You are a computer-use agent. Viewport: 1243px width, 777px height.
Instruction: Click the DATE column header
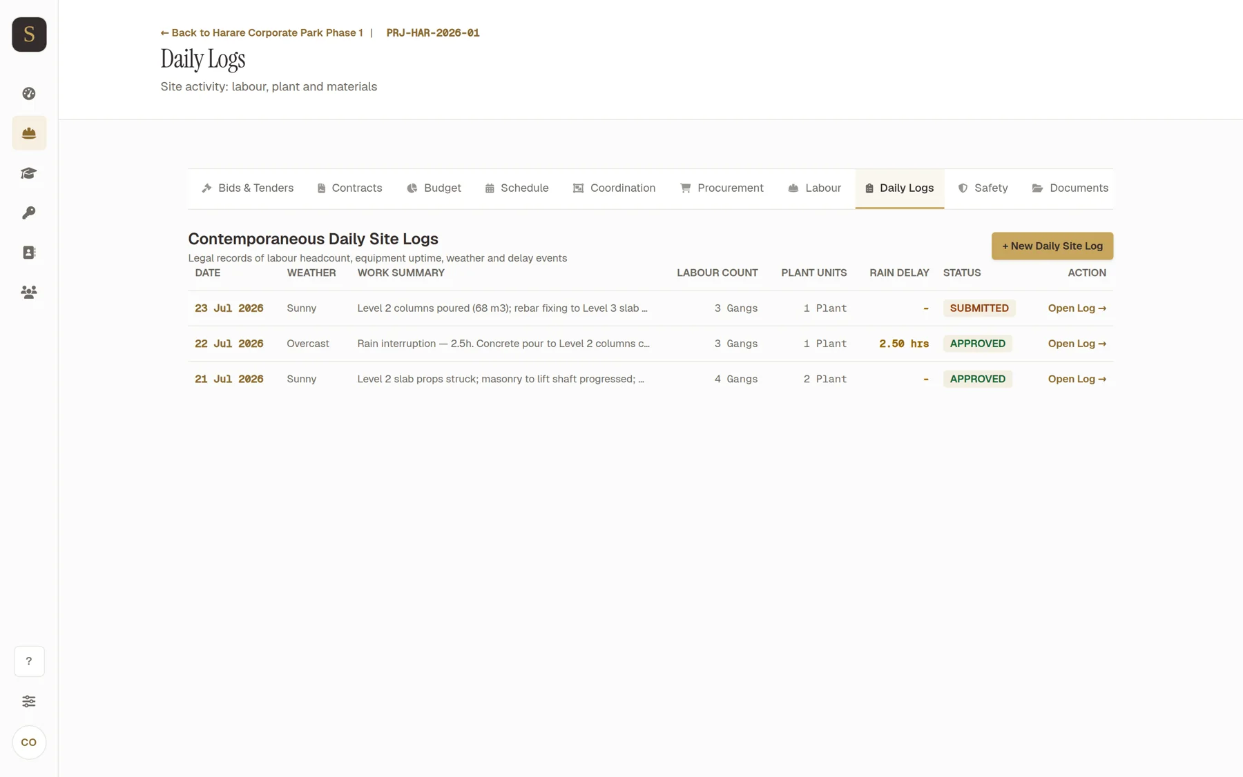coord(208,273)
